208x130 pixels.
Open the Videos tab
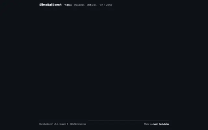[68, 5]
